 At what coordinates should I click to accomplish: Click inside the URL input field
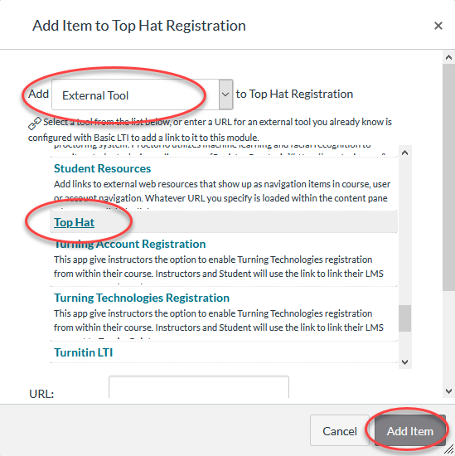(x=199, y=387)
